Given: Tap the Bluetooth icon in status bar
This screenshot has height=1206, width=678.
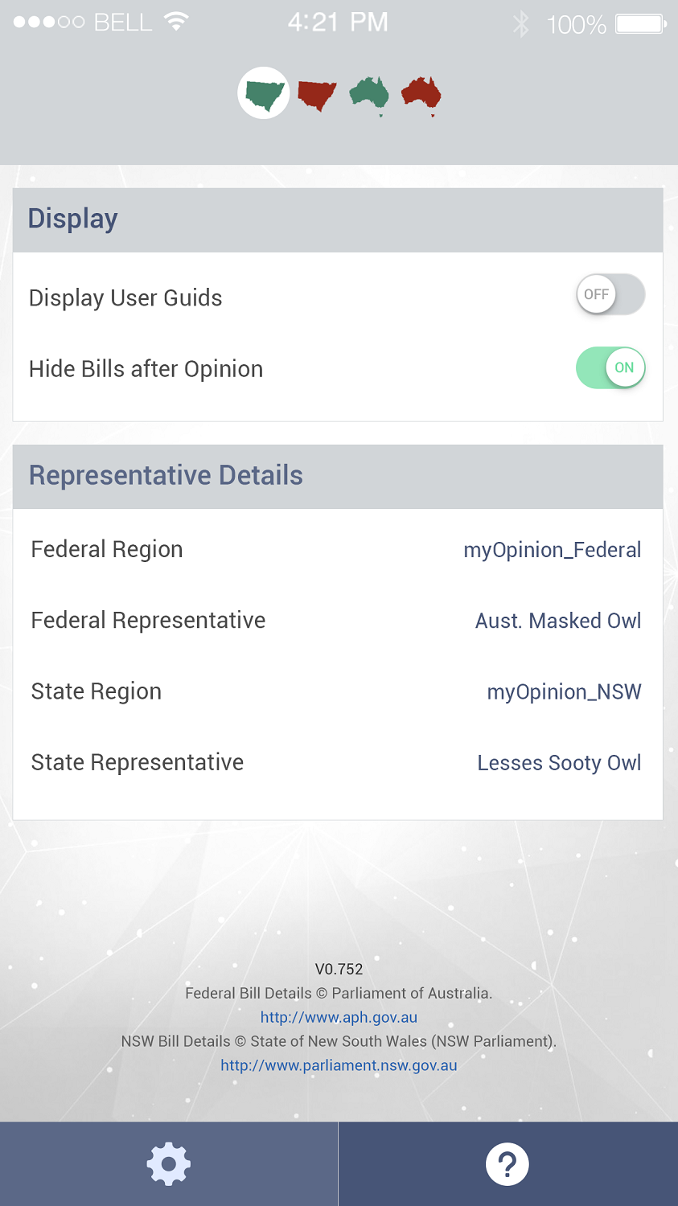Looking at the screenshot, I should [521, 24].
